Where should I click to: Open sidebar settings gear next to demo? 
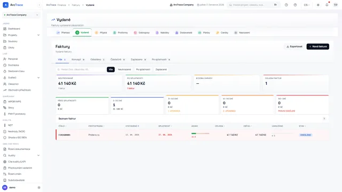(x=39, y=187)
